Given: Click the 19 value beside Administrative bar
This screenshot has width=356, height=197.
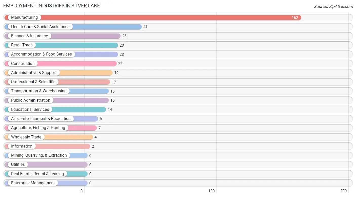Looking at the screenshot, I should pos(116,73).
